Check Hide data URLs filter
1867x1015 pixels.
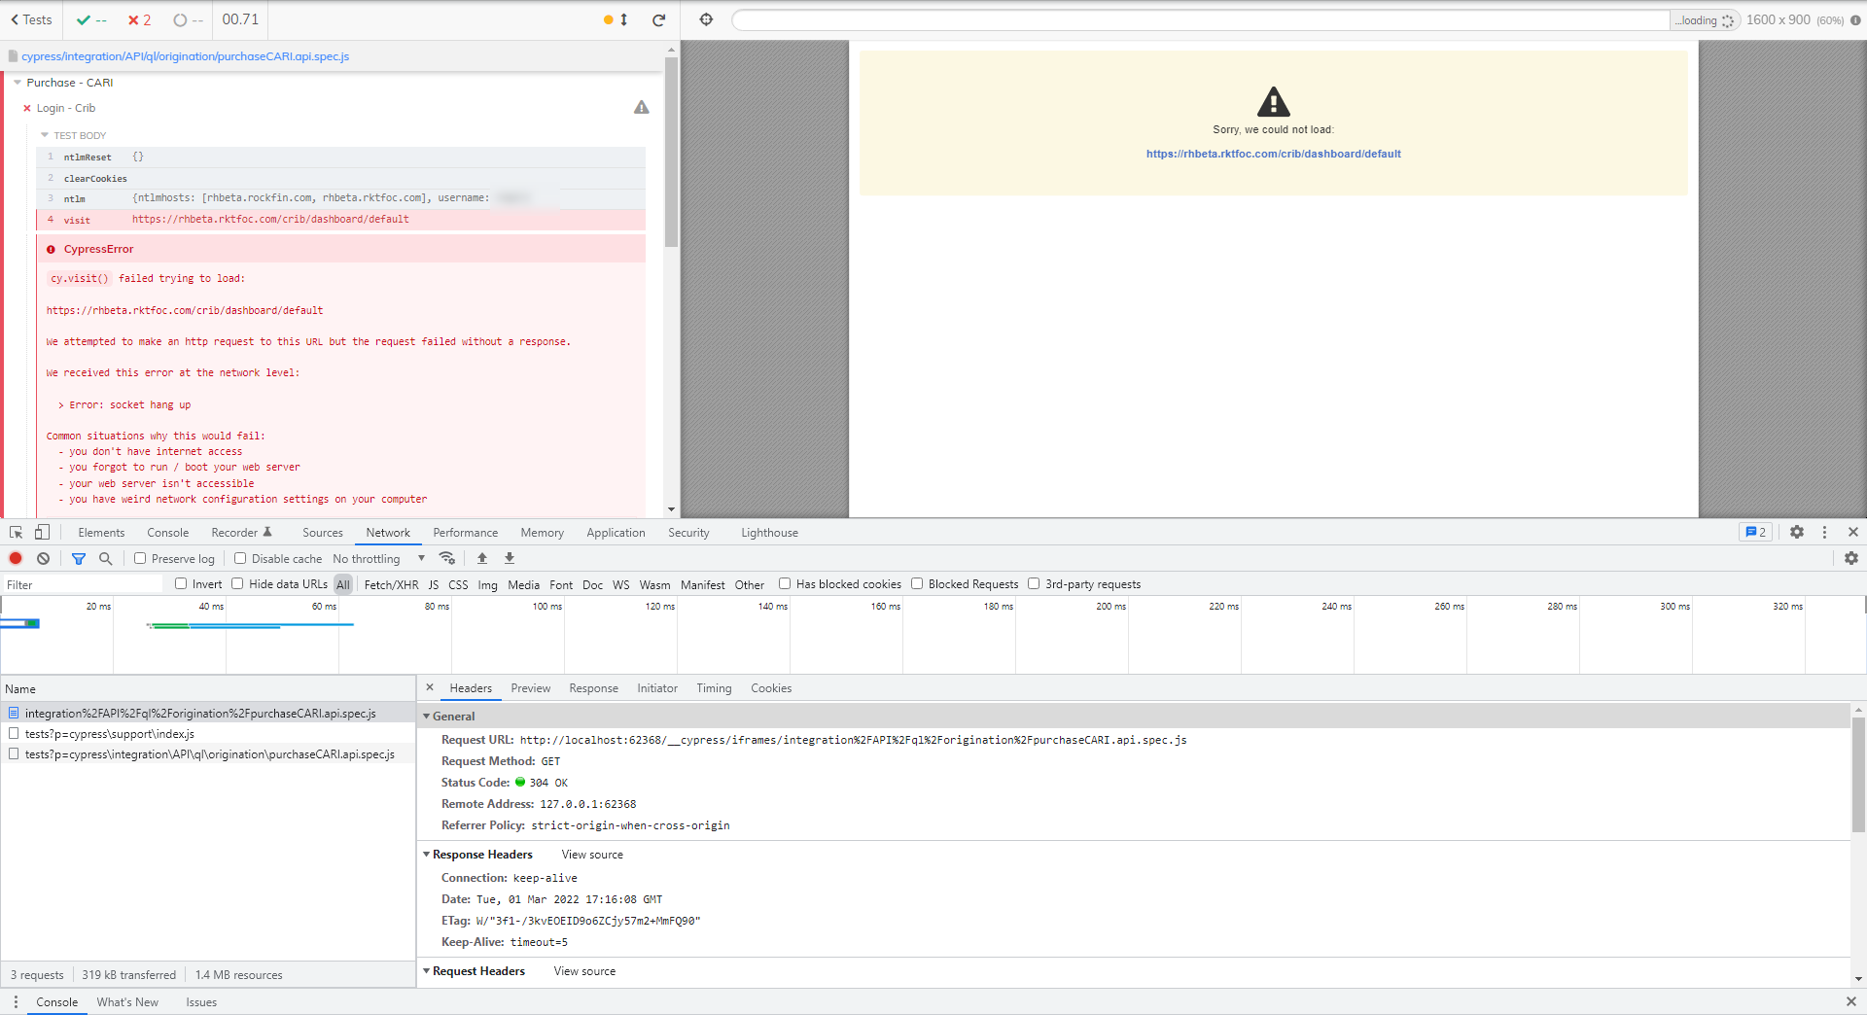click(x=237, y=583)
